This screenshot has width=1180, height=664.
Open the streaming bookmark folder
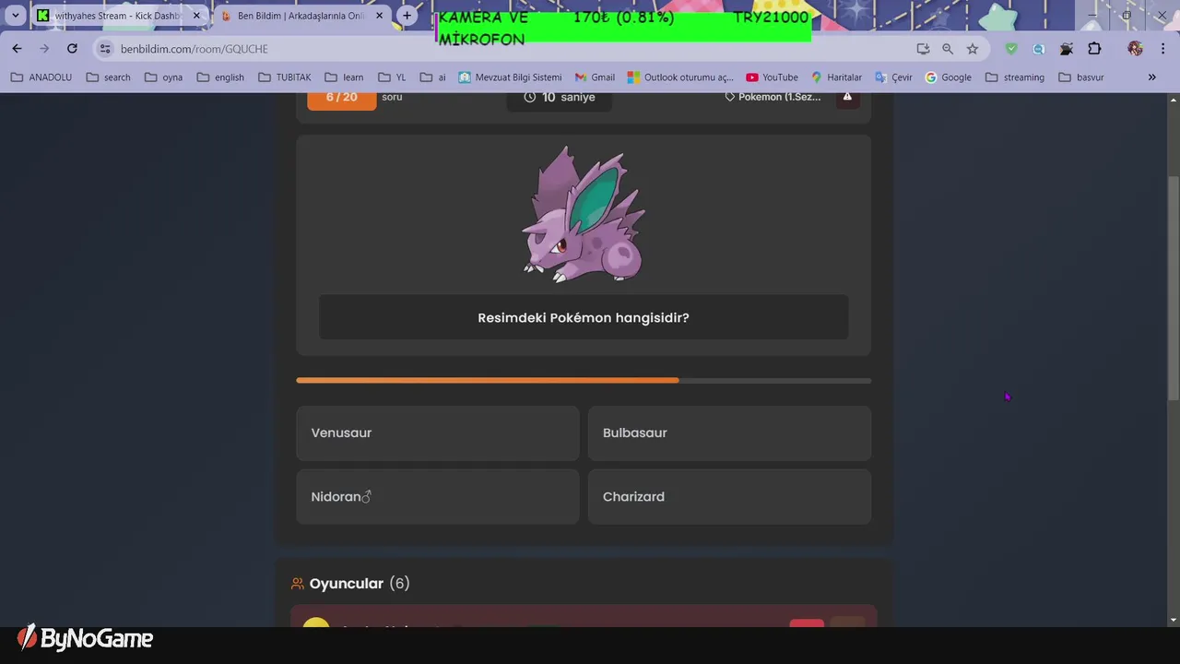1015,77
